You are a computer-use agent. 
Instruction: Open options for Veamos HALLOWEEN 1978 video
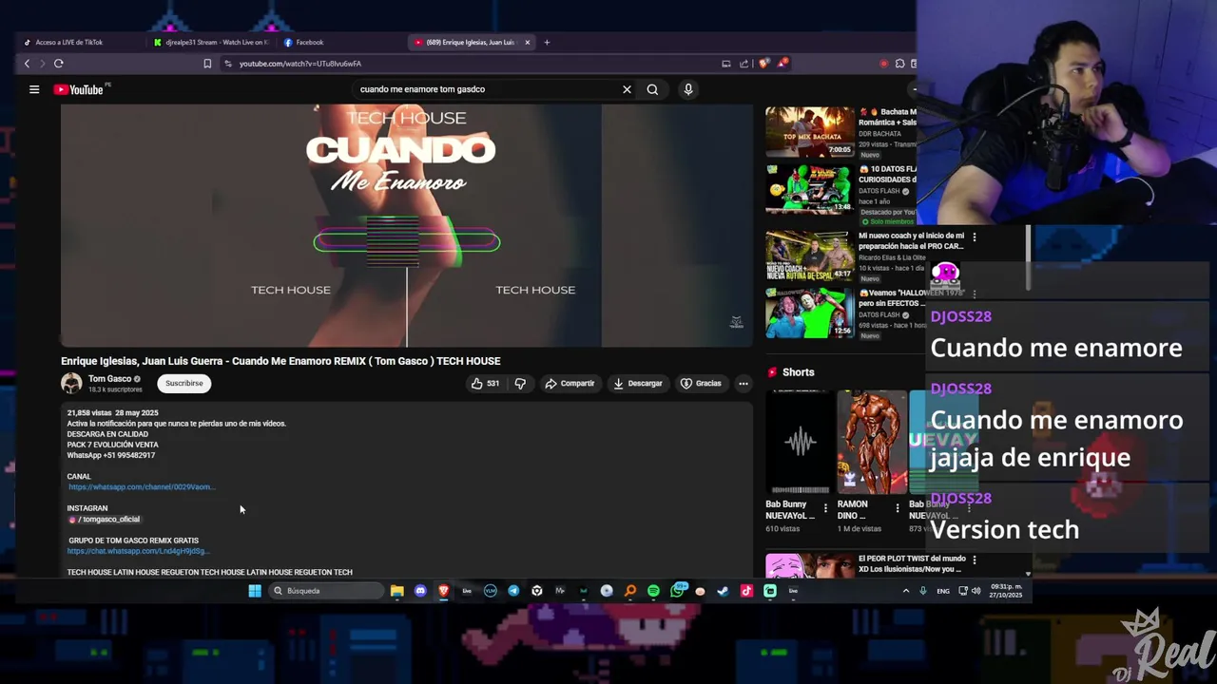click(974, 294)
